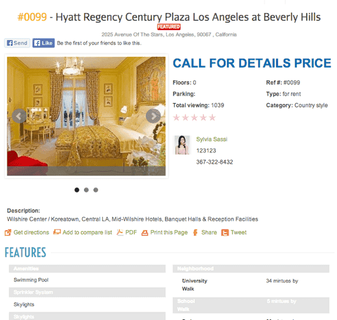
Task: Click the Share icon
Action: (x=195, y=232)
